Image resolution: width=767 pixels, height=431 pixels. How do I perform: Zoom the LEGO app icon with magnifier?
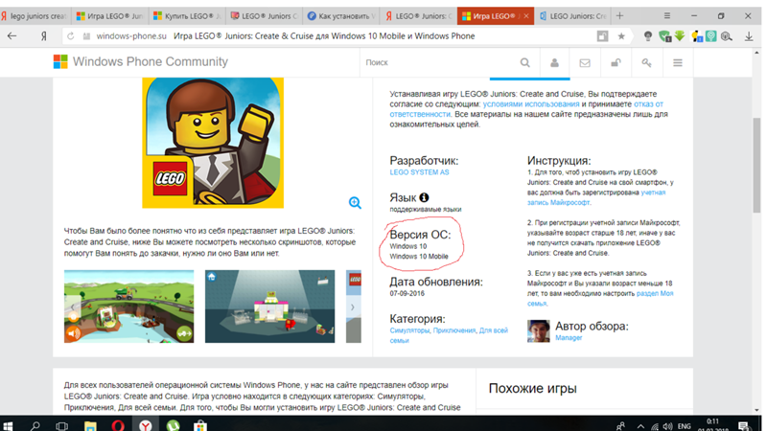pos(355,203)
